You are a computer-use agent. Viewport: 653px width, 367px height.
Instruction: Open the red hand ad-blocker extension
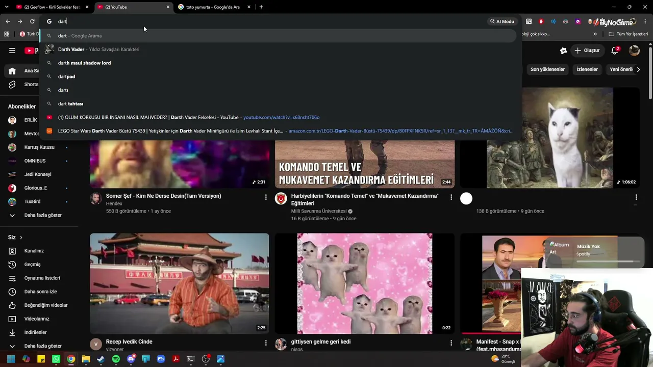click(x=541, y=21)
